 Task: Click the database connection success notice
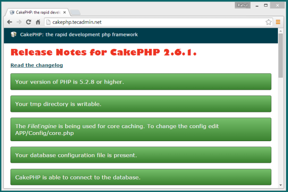141,177
